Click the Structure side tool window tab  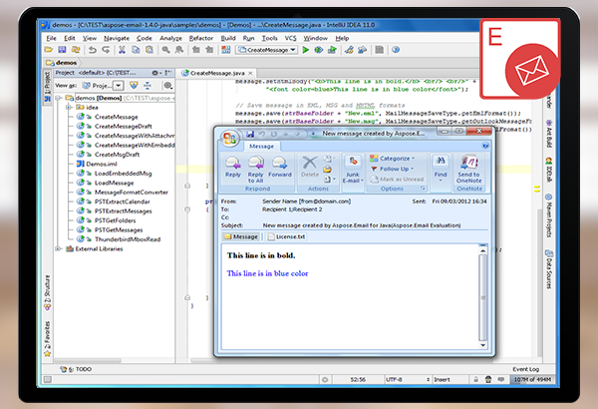[48, 292]
